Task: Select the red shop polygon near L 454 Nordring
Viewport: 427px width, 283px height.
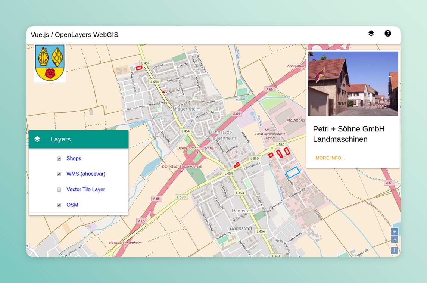Action: pyautogui.click(x=139, y=68)
